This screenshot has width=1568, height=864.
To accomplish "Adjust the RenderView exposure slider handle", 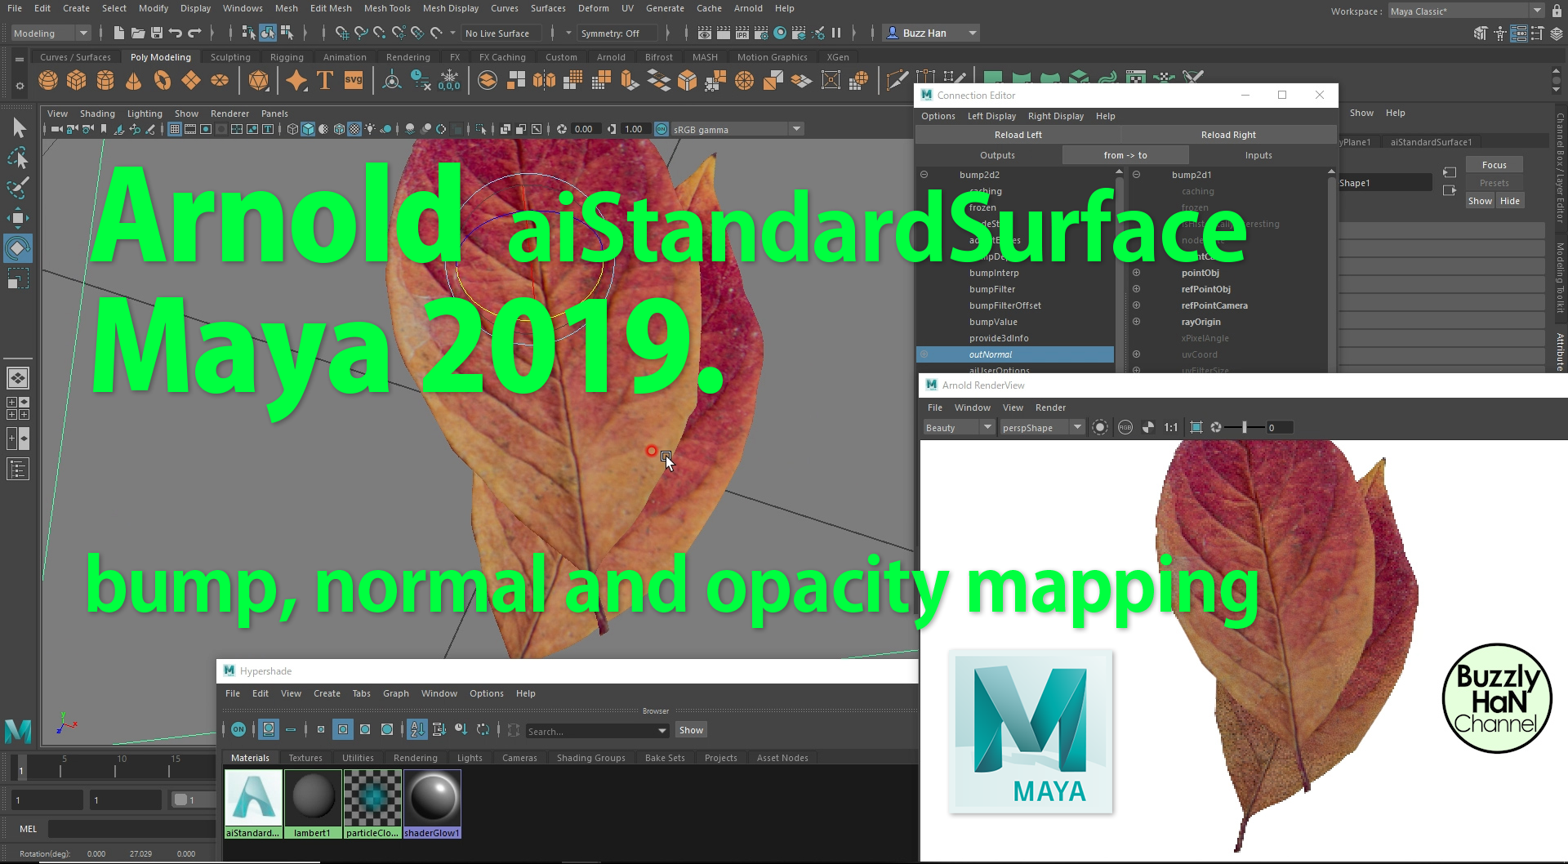I will (1245, 427).
